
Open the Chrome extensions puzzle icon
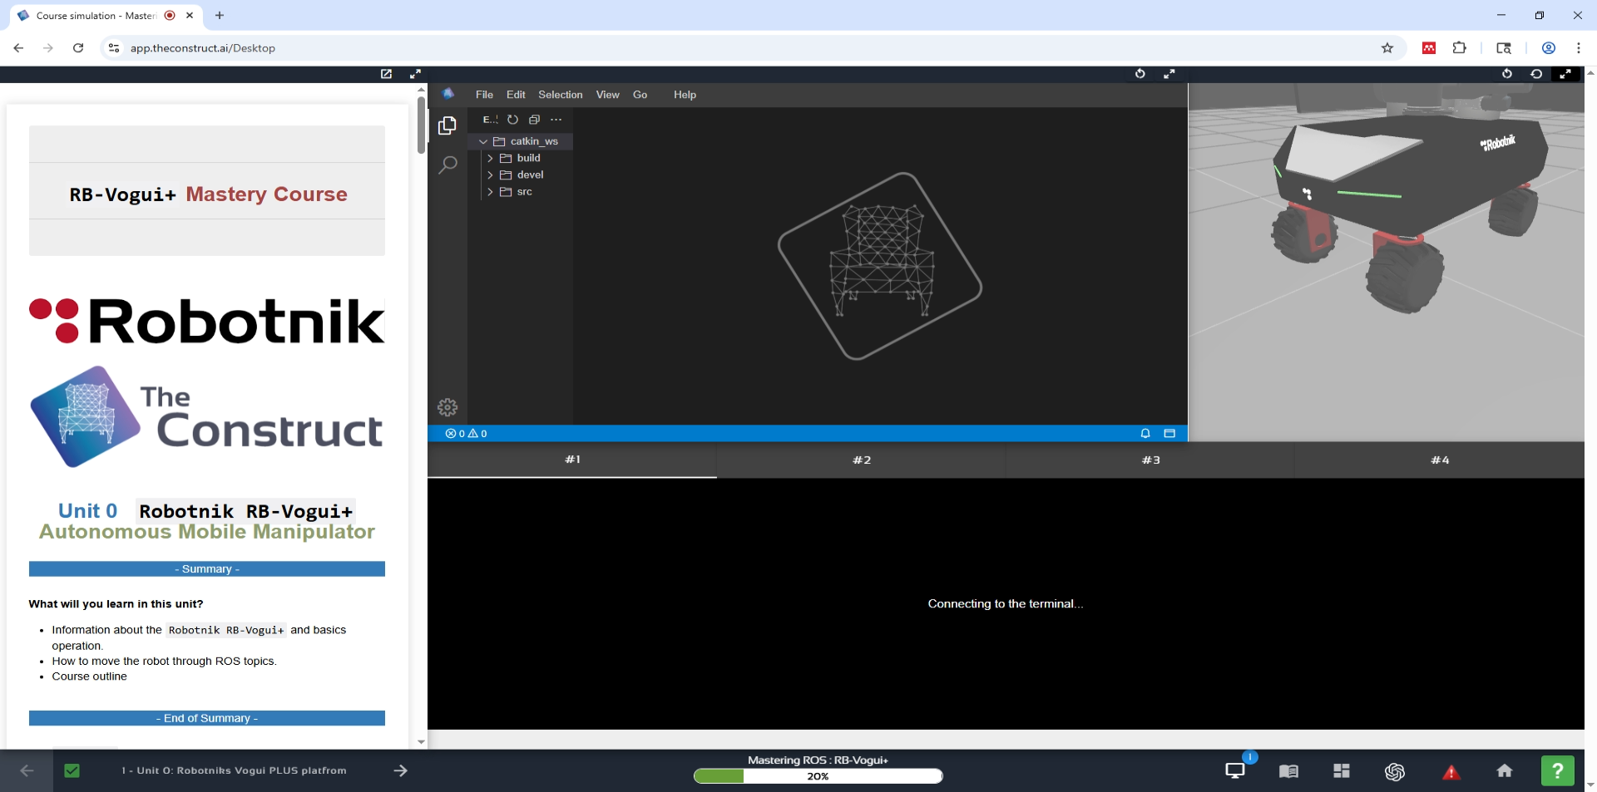pos(1460,48)
